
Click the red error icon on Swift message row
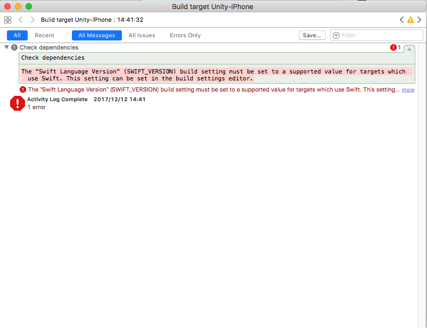click(x=23, y=89)
